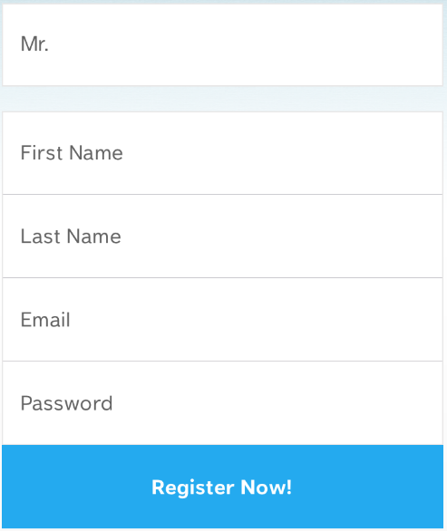Image resolution: width=447 pixels, height=531 pixels.
Task: Click the Register Now! button
Action: [223, 487]
